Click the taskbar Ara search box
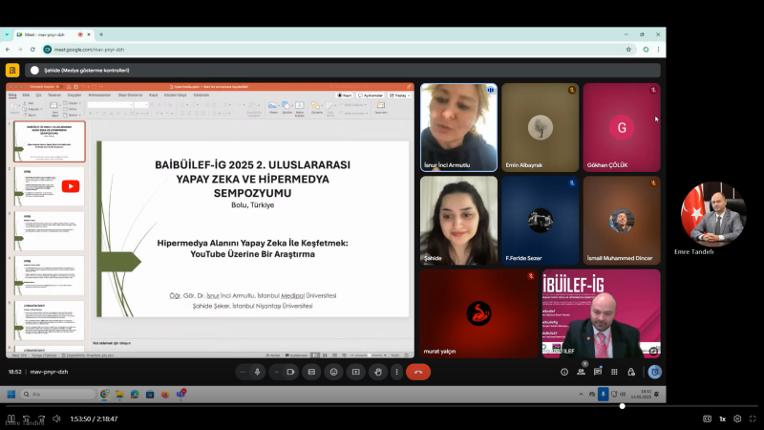Image resolution: width=764 pixels, height=430 pixels. click(x=57, y=394)
